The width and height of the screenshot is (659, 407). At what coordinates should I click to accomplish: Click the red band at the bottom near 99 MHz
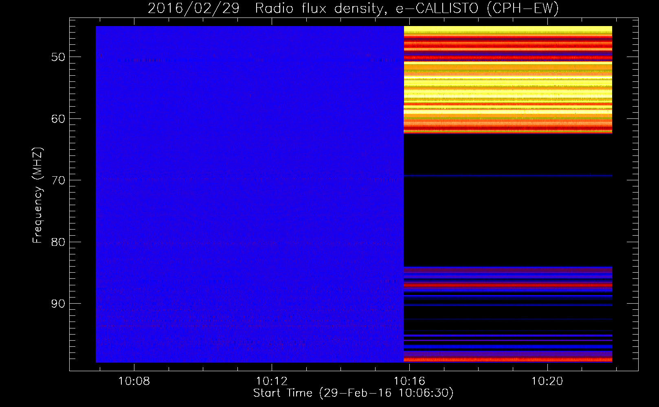click(508, 360)
